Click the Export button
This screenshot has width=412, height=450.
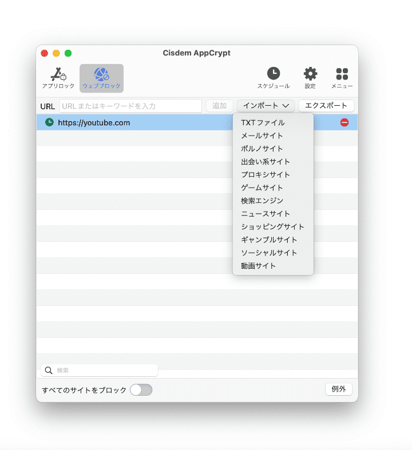pyautogui.click(x=326, y=106)
